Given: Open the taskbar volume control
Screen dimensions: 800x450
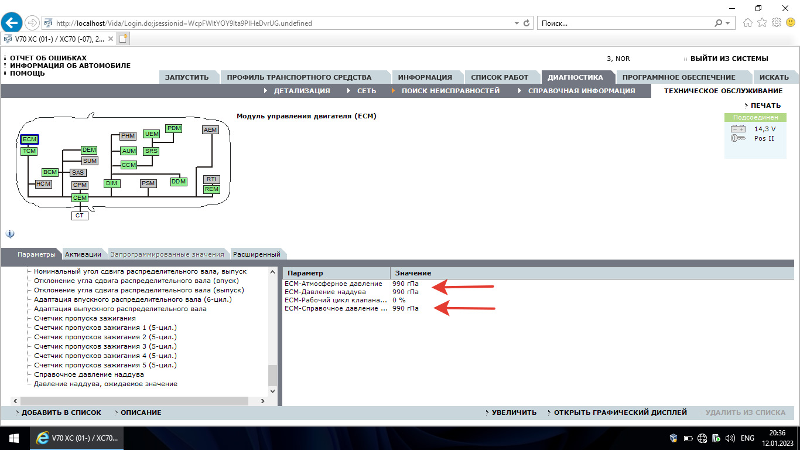Looking at the screenshot, I should click(x=730, y=438).
